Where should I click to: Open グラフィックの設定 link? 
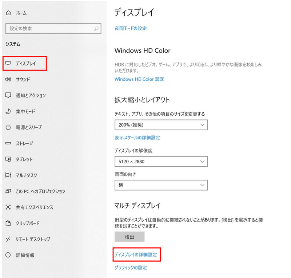(131, 267)
